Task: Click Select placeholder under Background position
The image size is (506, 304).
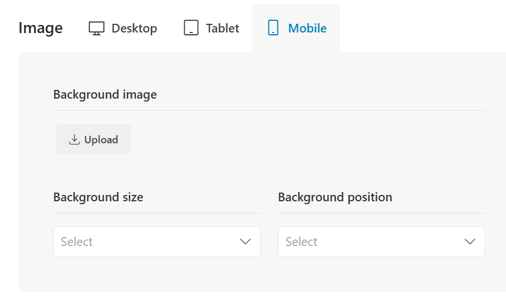Action: [301, 242]
